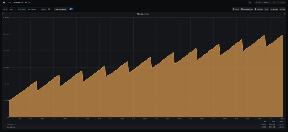Open dashboard settings gear
This screenshot has height=132, width=288.
(x=250, y=3)
